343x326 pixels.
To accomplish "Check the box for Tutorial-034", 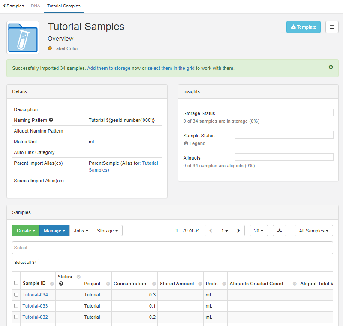I will 16,295.
